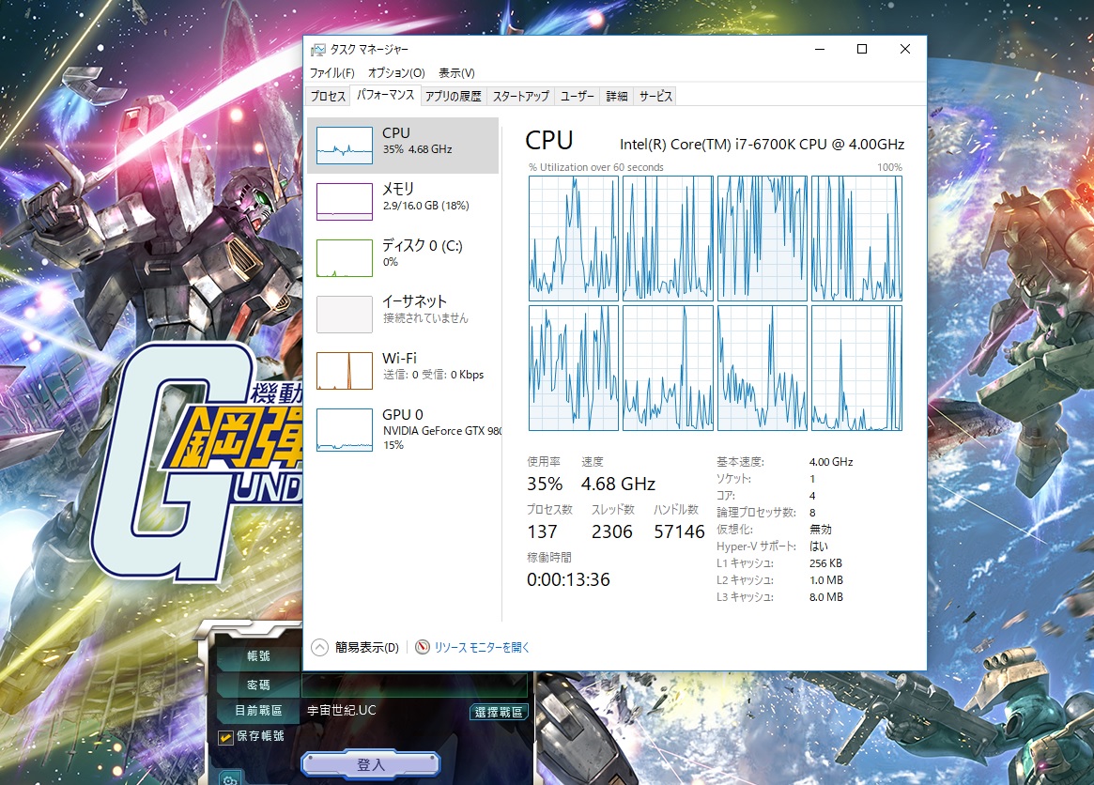Collapse view with 簡易表示 chevron
1094x785 pixels.
click(320, 647)
